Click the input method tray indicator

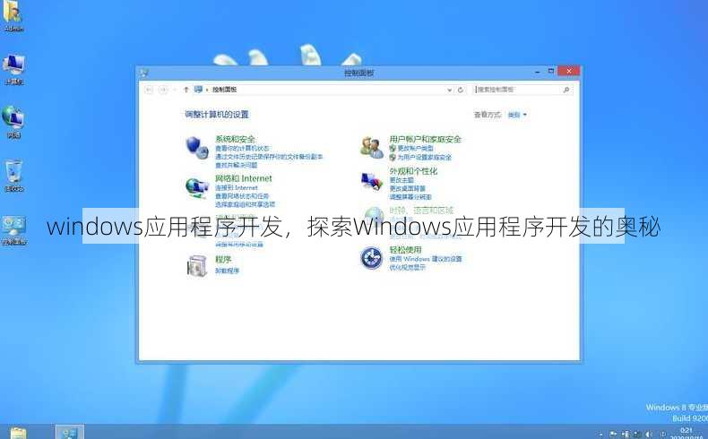662,434
